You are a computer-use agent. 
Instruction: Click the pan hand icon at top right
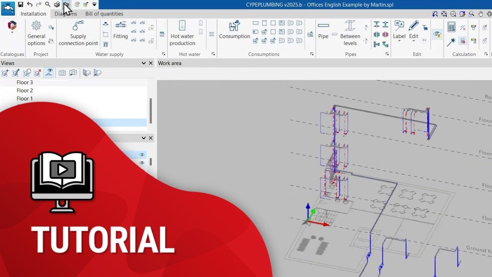[x=481, y=14]
